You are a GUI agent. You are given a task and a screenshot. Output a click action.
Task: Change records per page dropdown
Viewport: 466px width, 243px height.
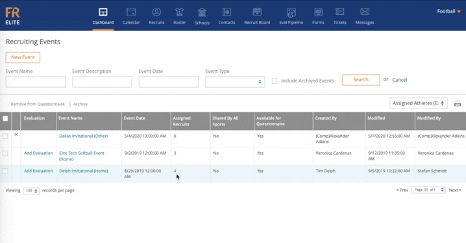(x=31, y=190)
